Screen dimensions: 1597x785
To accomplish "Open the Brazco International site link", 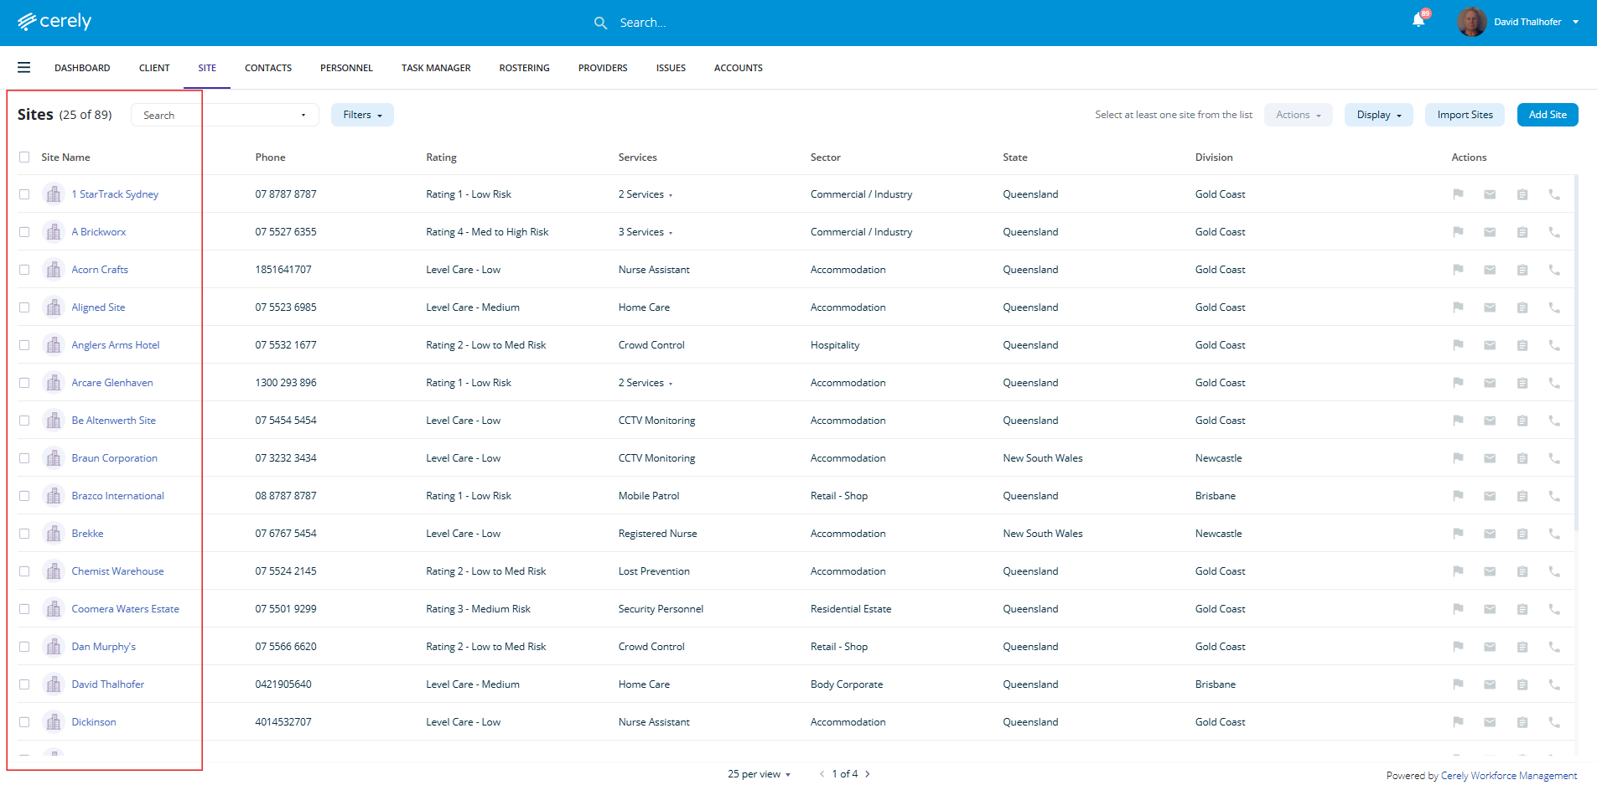I will [118, 496].
